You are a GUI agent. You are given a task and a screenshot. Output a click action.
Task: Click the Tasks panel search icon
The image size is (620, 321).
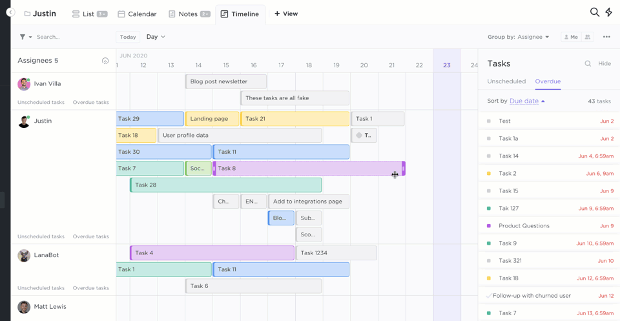(x=588, y=64)
